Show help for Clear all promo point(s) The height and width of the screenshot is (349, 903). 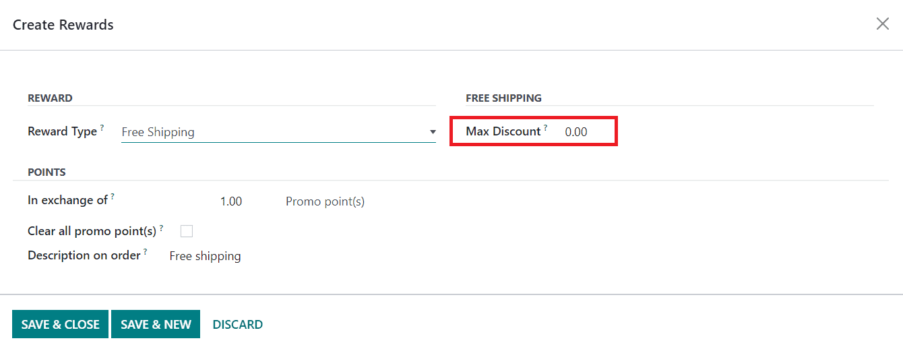point(162,227)
